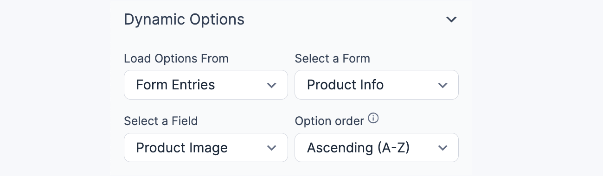
Task: Click the arrow in the Product Image box
Action: (x=272, y=148)
